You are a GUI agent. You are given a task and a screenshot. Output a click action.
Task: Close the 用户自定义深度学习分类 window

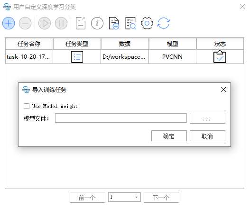point(242,7)
